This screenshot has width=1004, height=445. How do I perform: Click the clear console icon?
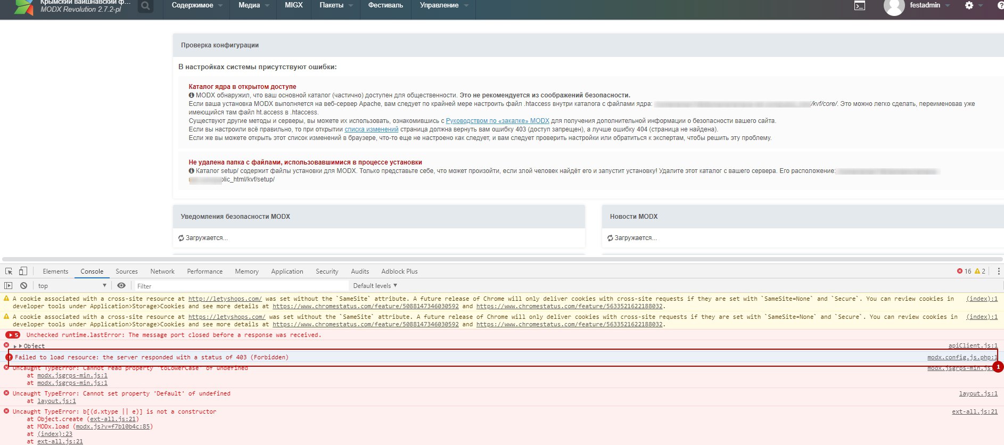23,286
